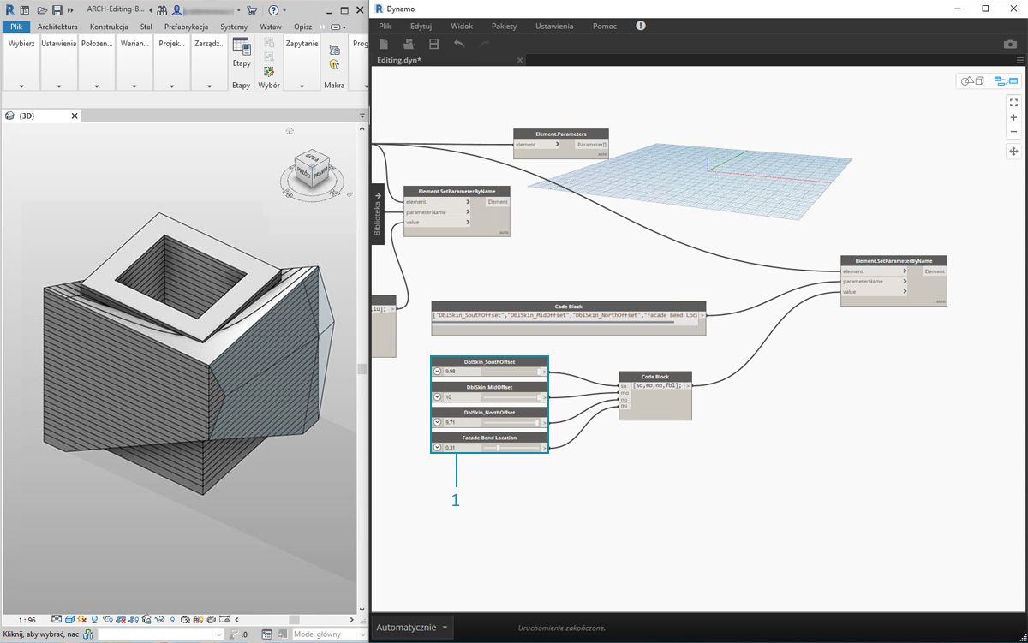Zoom in on the Dynamo graph
This screenshot has height=643, width=1028.
1014,117
